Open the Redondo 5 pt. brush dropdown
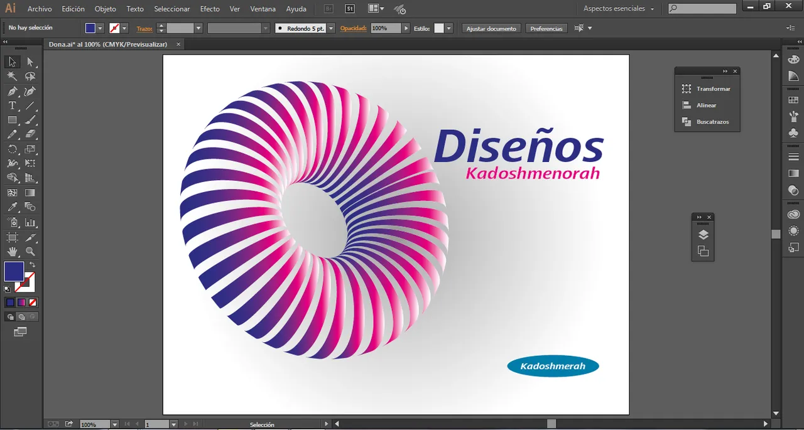The width and height of the screenshot is (804, 430). tap(330, 28)
